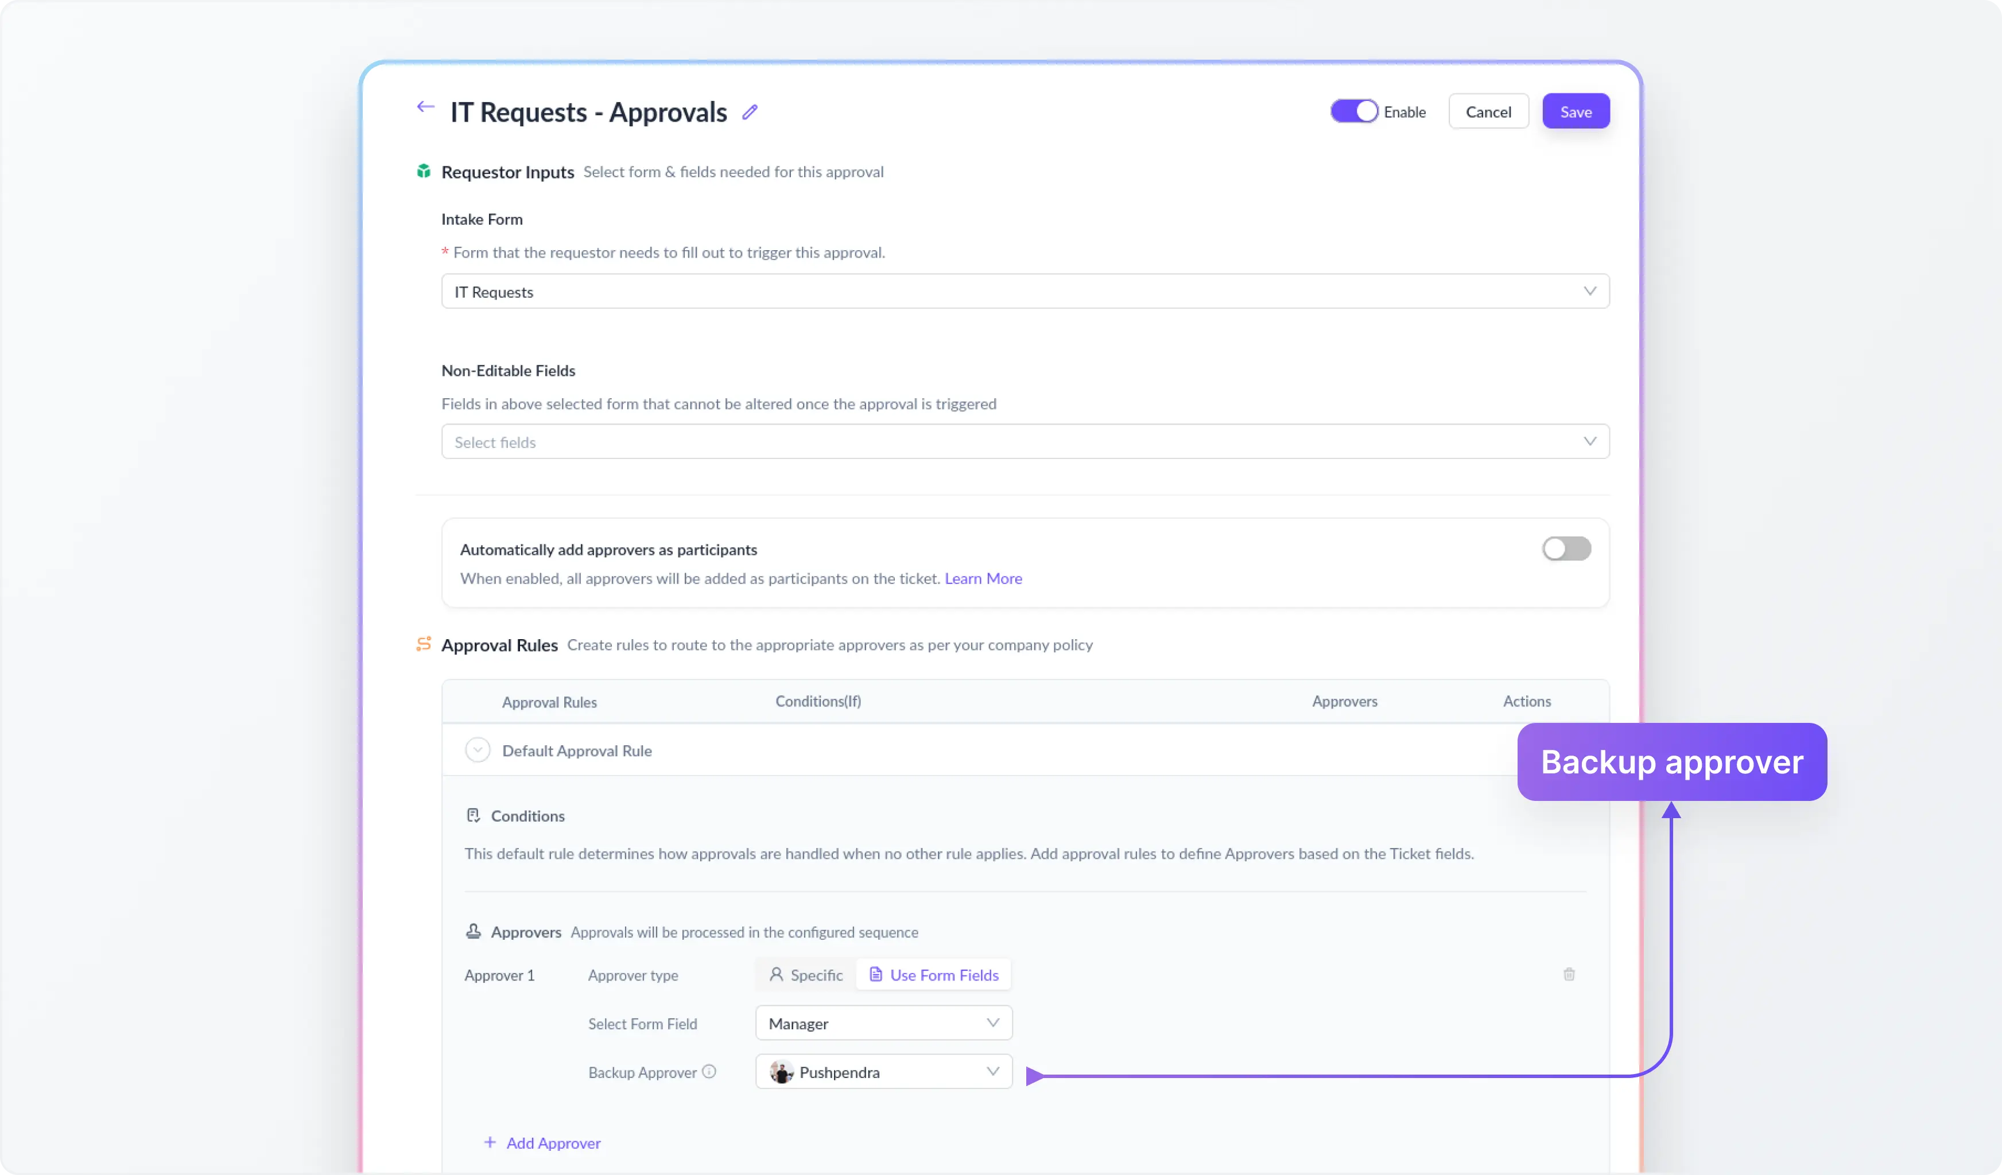Click the Approvers stamp icon

tap(474, 931)
